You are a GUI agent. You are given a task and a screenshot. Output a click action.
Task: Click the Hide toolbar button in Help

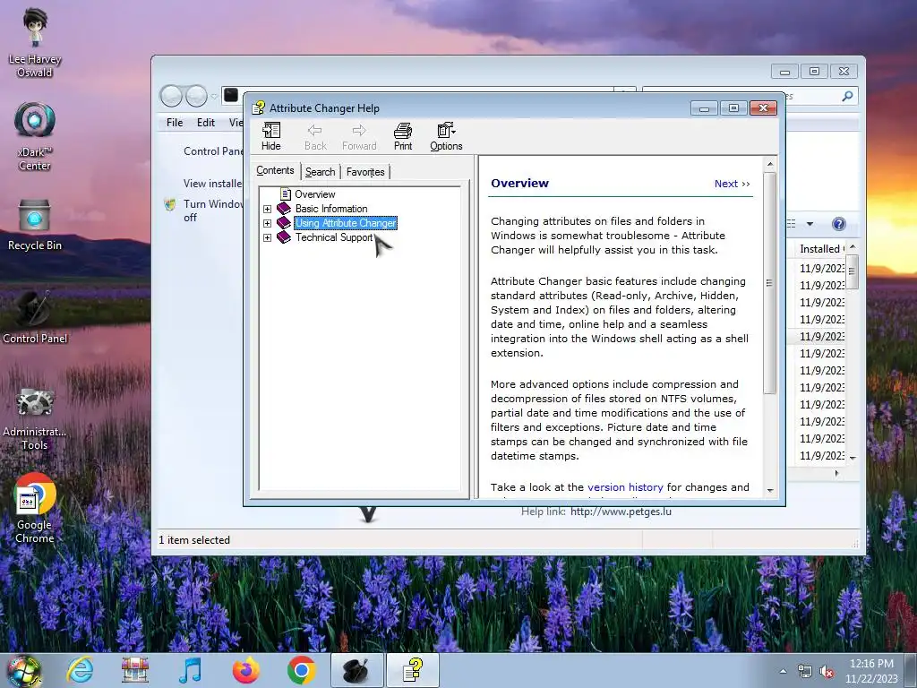tap(270, 137)
